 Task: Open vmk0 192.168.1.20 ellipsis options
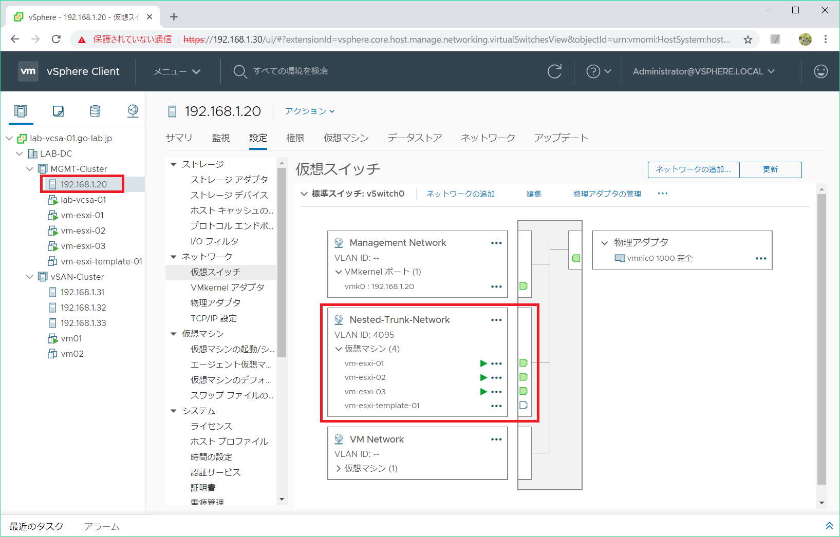[496, 286]
